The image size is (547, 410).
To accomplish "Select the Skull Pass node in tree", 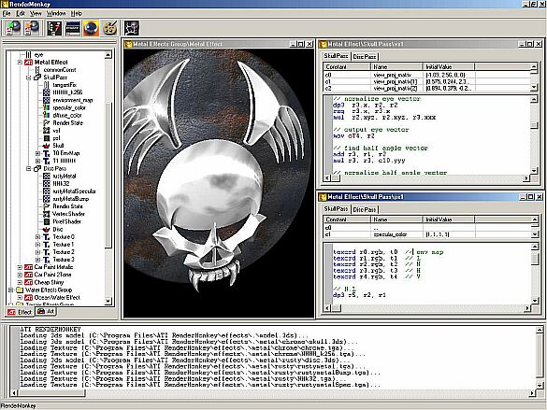I will (55, 78).
